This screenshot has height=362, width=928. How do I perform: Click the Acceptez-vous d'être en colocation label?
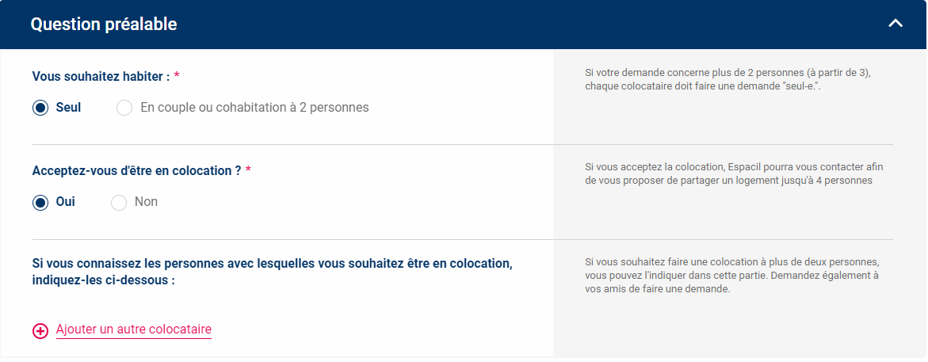pyautogui.click(x=137, y=171)
